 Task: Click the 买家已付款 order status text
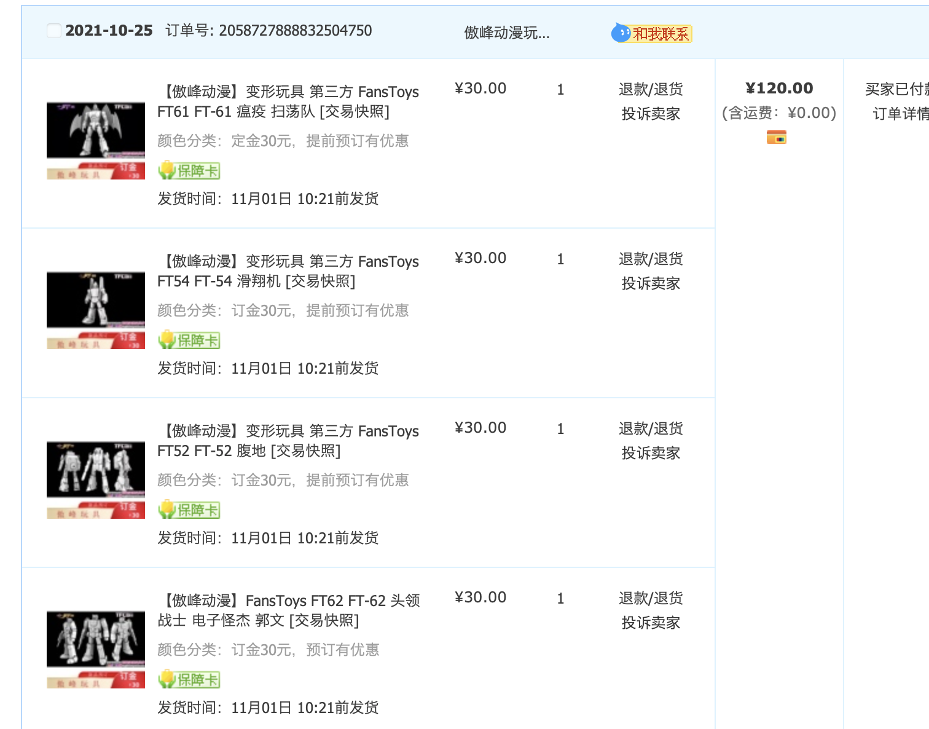point(897,89)
